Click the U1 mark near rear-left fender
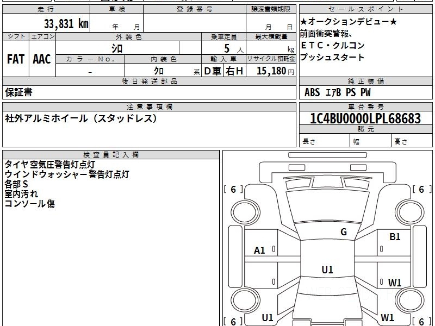This screenshot has width=435, height=326. click(268, 318)
